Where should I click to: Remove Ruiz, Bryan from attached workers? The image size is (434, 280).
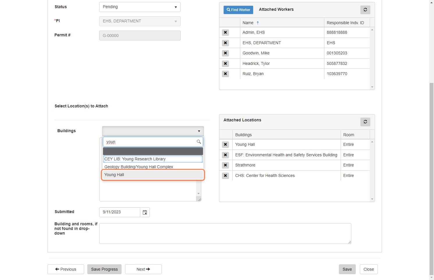tap(225, 74)
